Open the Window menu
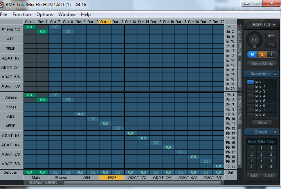Screen dimensions: 281x189 click(67, 14)
